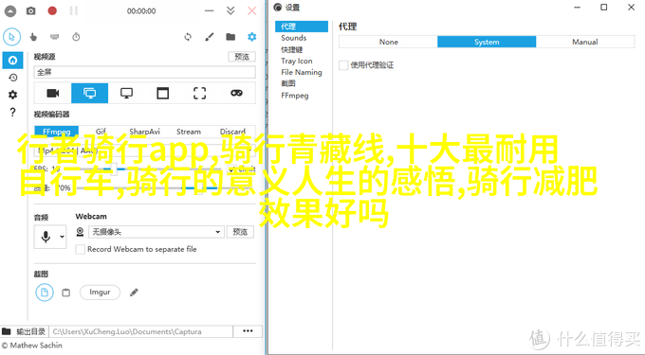Image resolution: width=645 pixels, height=355 pixels.
Task: Open the brush overlay drawing tool
Action: pyautogui.click(x=210, y=37)
